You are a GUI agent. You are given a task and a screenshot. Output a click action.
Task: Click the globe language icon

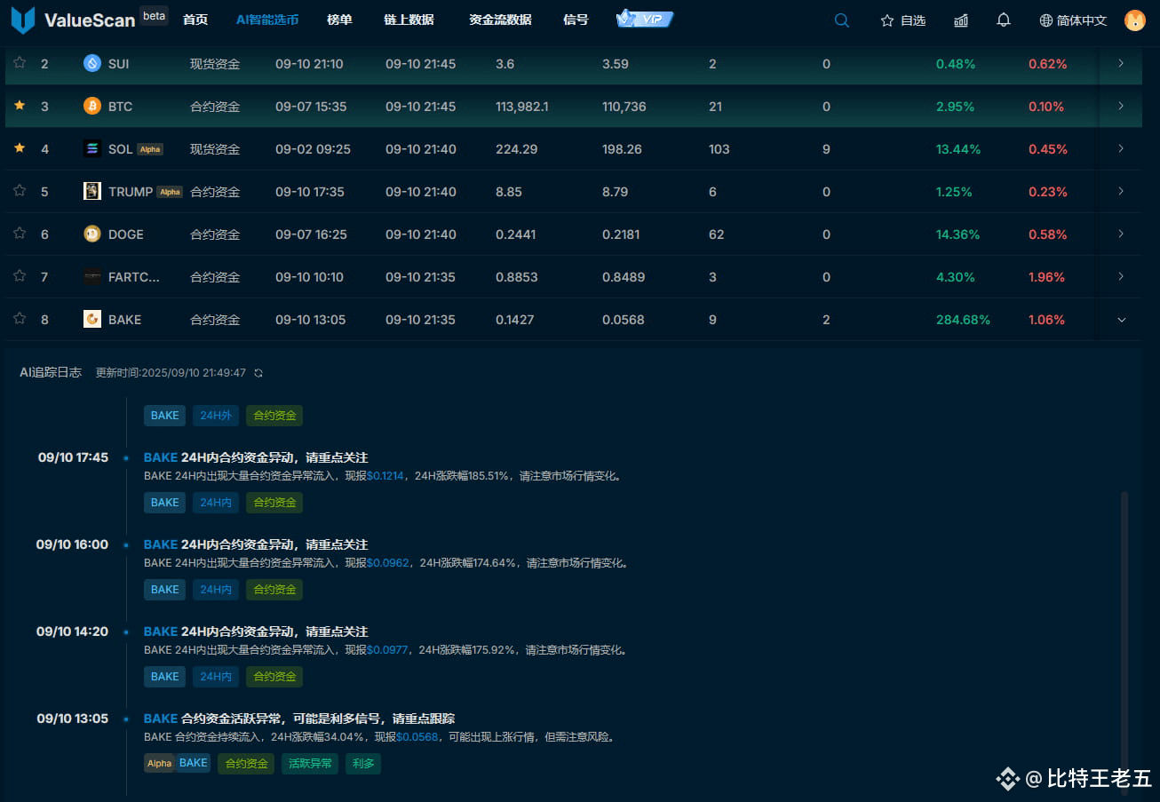1046,20
